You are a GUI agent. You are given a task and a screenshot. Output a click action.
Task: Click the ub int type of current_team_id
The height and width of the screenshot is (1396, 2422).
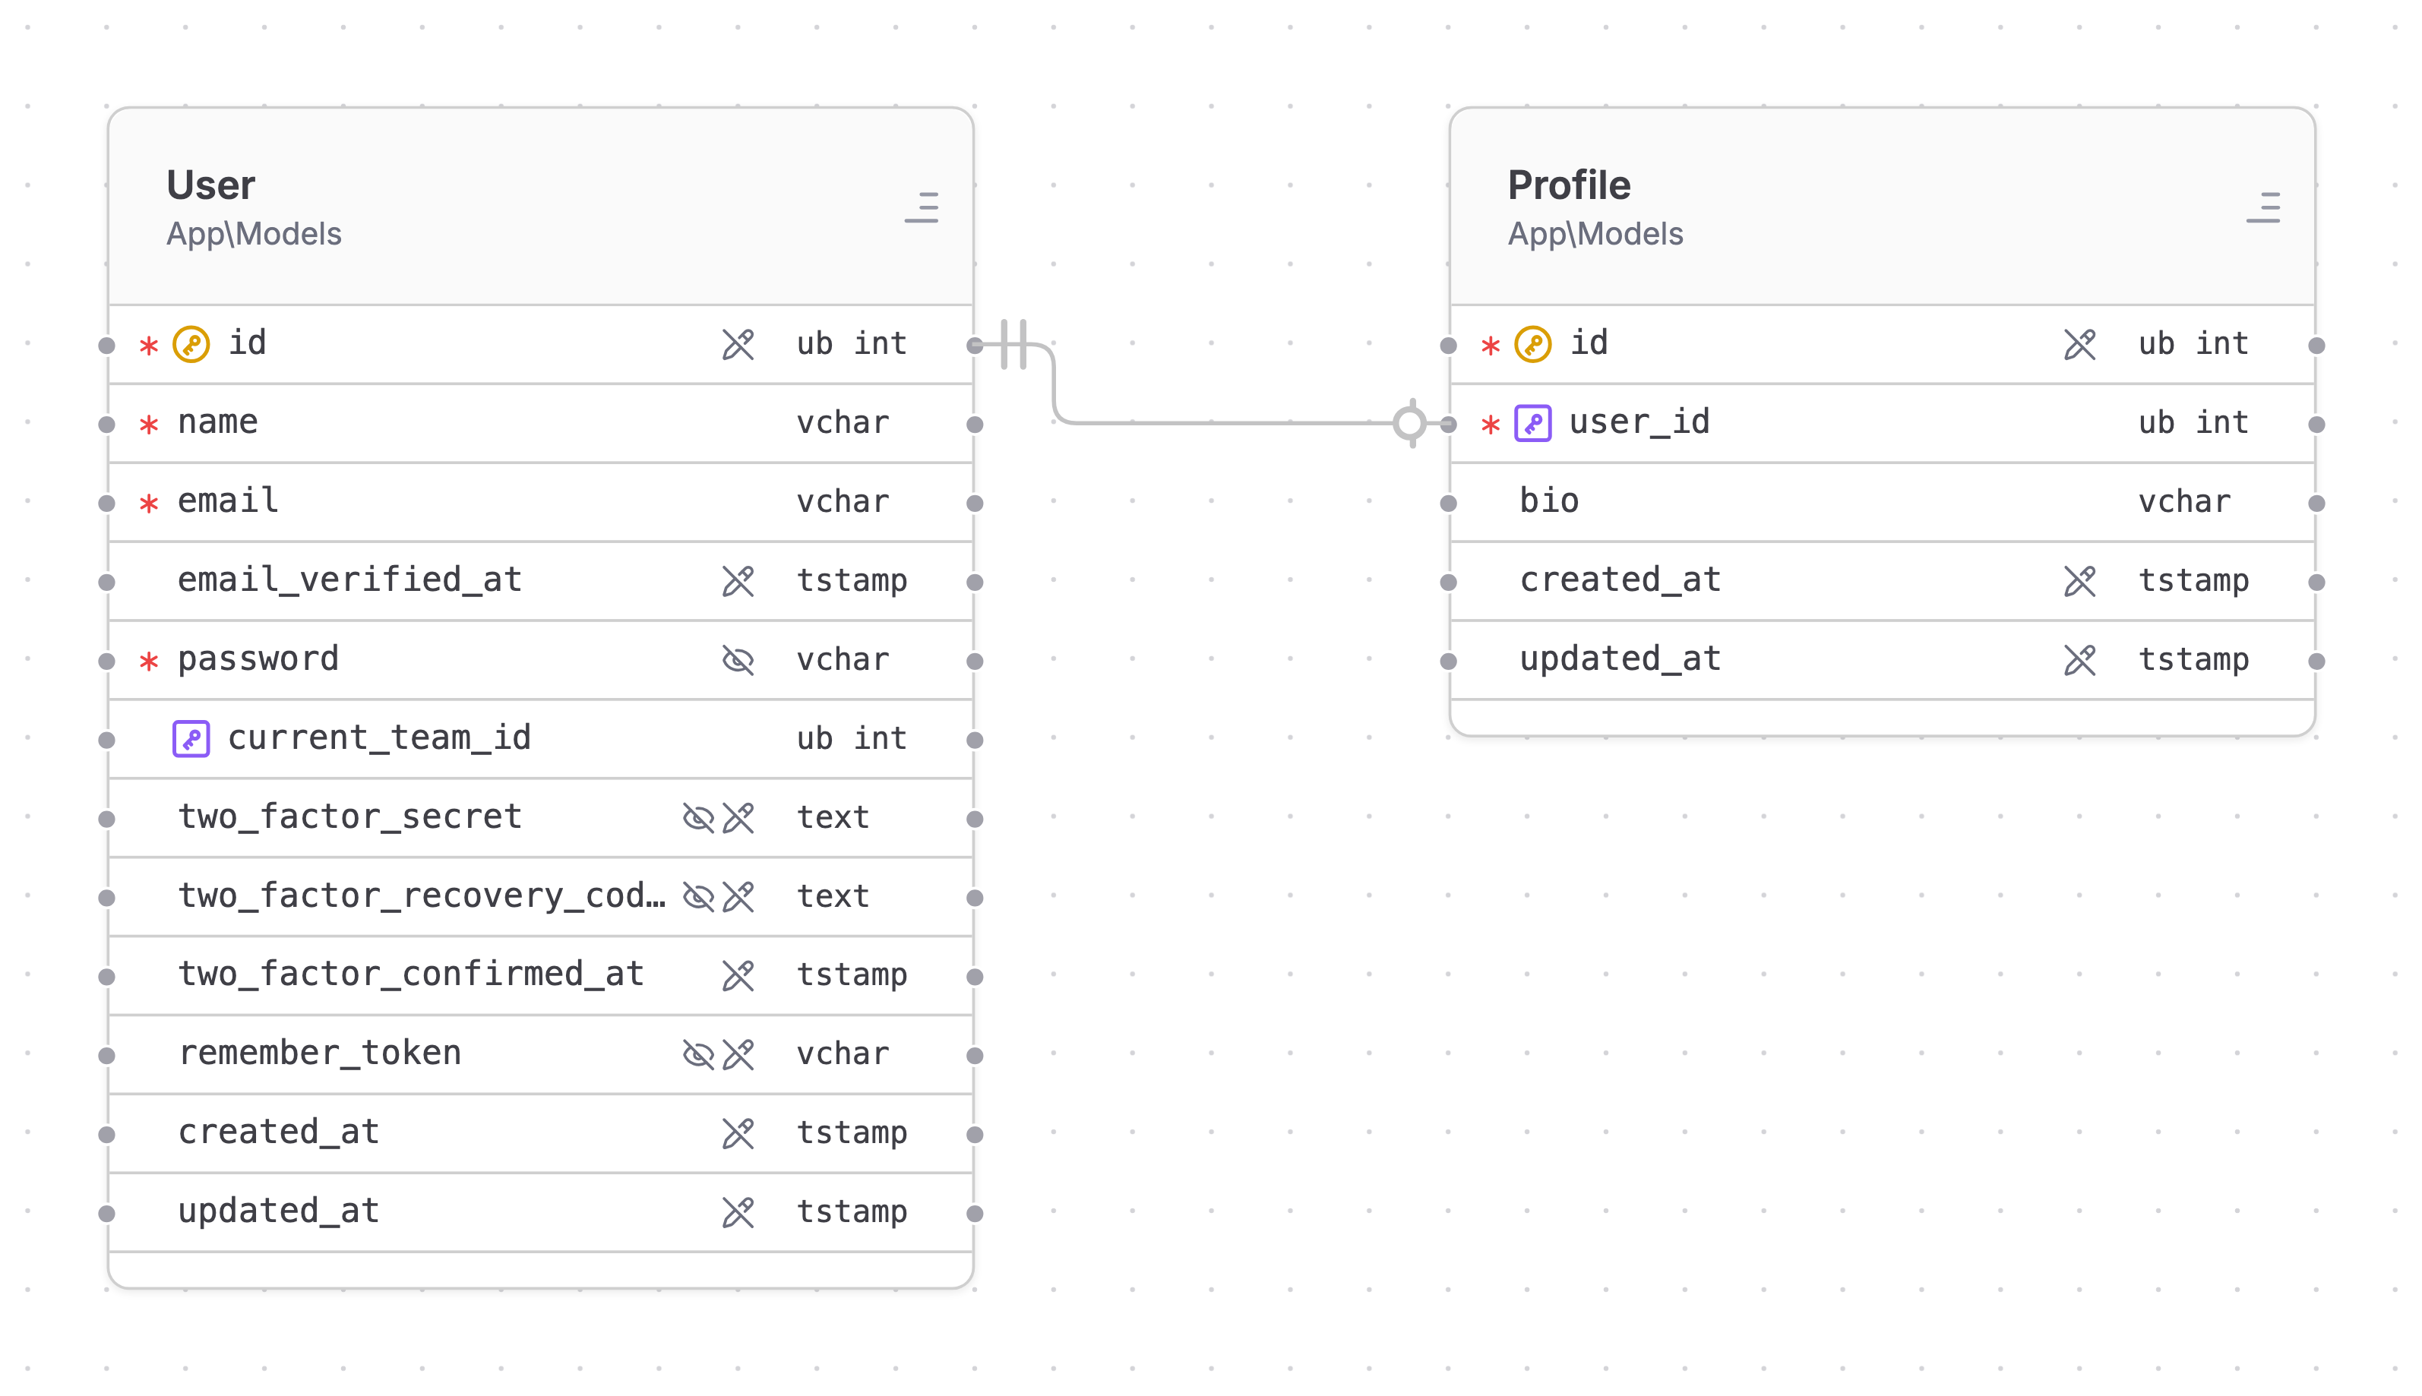852,739
